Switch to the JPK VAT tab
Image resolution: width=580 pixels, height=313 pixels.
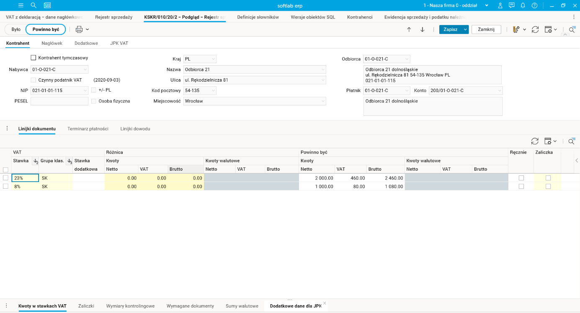tap(119, 43)
